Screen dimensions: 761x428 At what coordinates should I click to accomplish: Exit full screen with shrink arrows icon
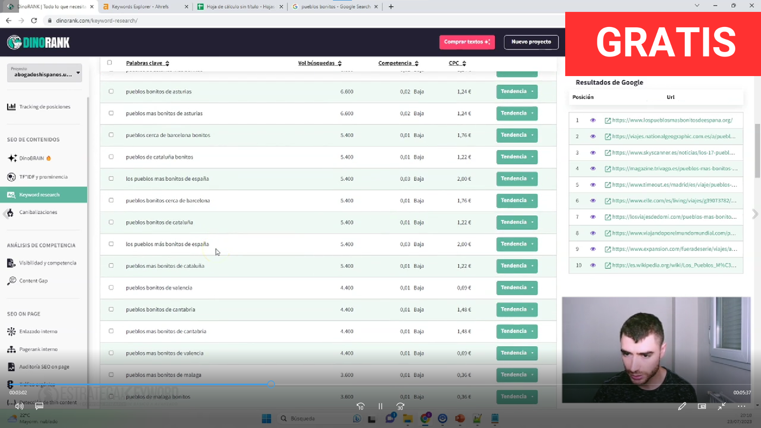722,406
